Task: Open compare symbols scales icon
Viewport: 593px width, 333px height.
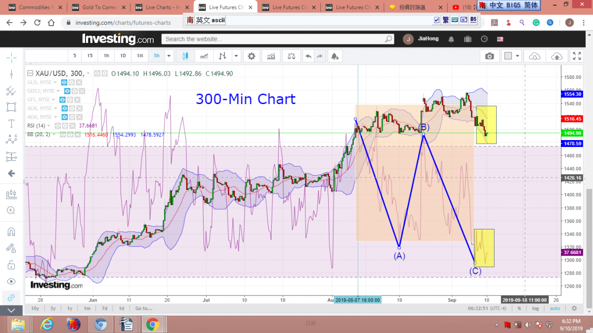Action: (x=292, y=56)
